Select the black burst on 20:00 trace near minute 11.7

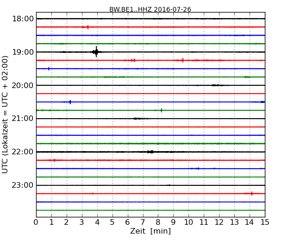[x=217, y=85]
